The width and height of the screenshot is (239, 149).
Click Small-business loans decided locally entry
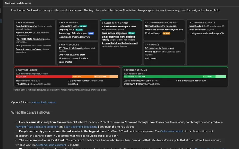point(119,38)
